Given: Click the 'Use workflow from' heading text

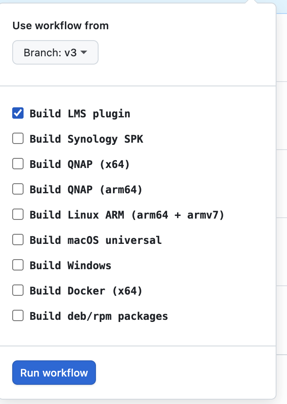Looking at the screenshot, I should [x=61, y=26].
